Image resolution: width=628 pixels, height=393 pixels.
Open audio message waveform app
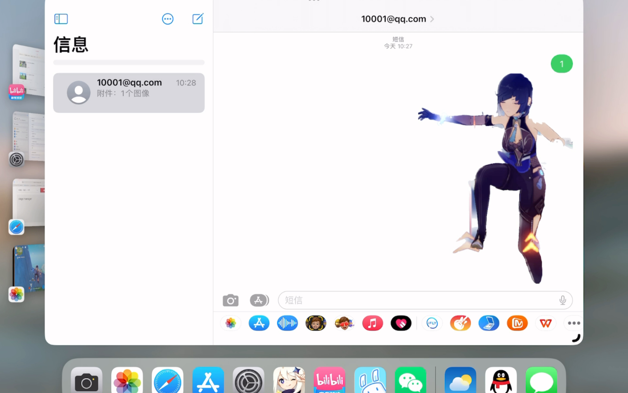coord(287,323)
